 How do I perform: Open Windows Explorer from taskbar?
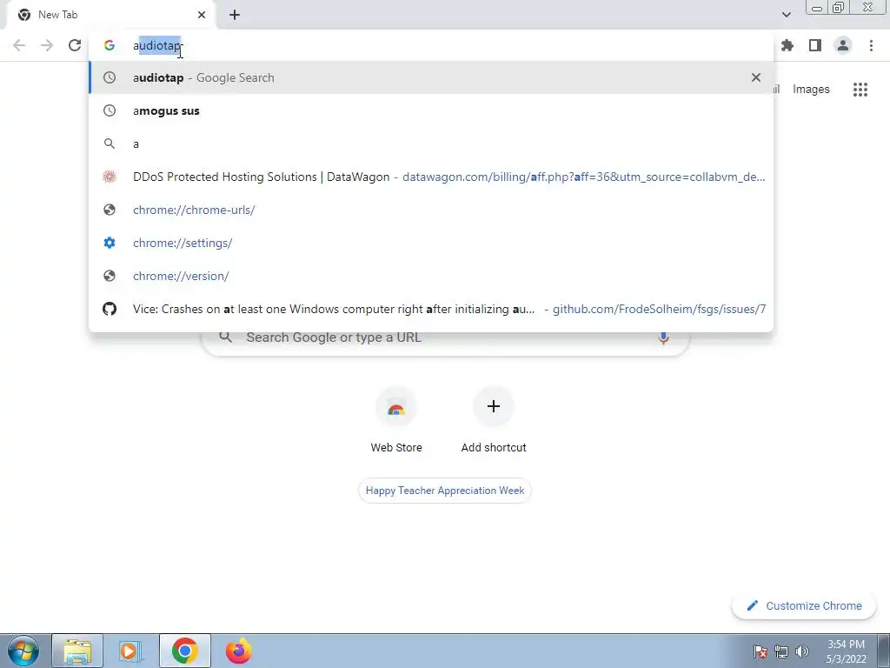tap(77, 651)
